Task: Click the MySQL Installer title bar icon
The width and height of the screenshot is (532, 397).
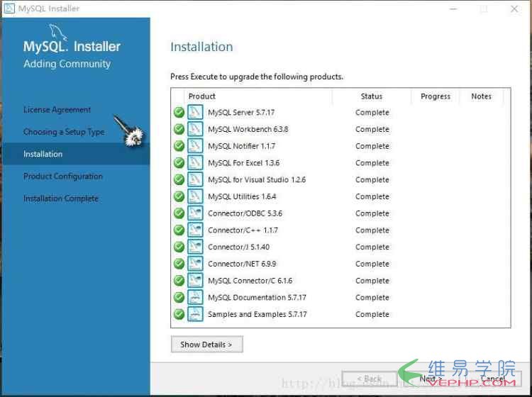Action: pyautogui.click(x=9, y=8)
